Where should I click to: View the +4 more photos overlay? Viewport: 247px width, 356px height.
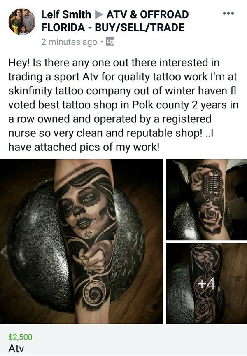pyautogui.click(x=206, y=284)
